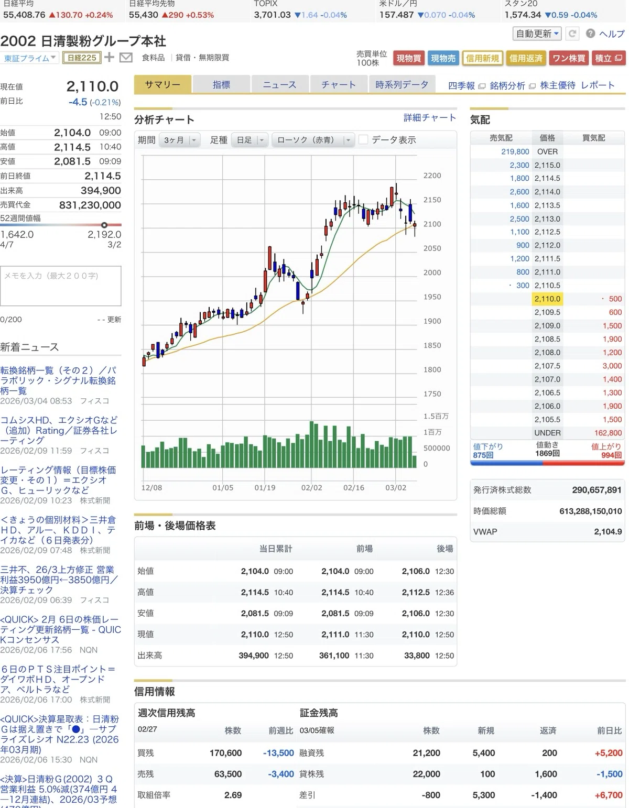Select the サマリー tab
629x808 pixels.
click(162, 84)
